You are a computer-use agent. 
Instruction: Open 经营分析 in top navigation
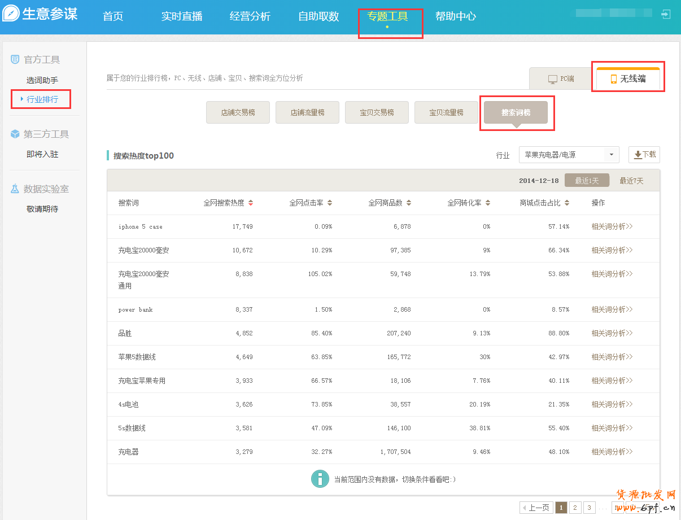point(250,16)
